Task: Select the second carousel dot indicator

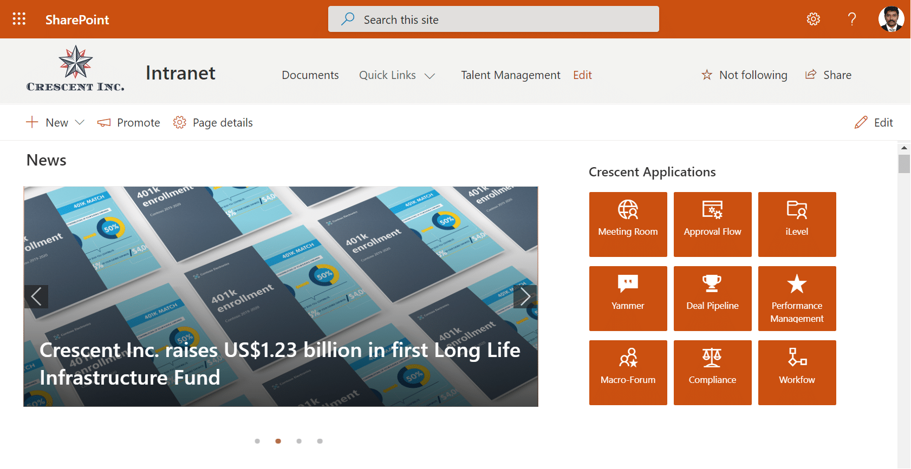Action: [278, 441]
